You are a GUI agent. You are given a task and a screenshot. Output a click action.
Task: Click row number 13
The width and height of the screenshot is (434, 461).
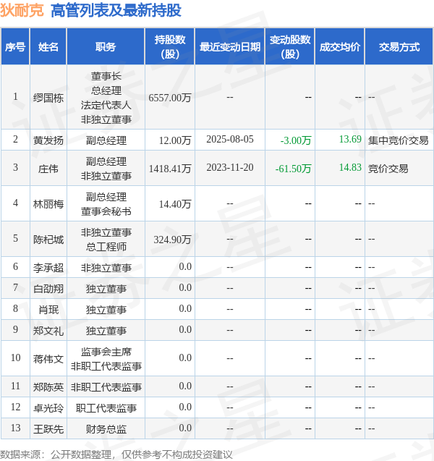[x=15, y=428]
